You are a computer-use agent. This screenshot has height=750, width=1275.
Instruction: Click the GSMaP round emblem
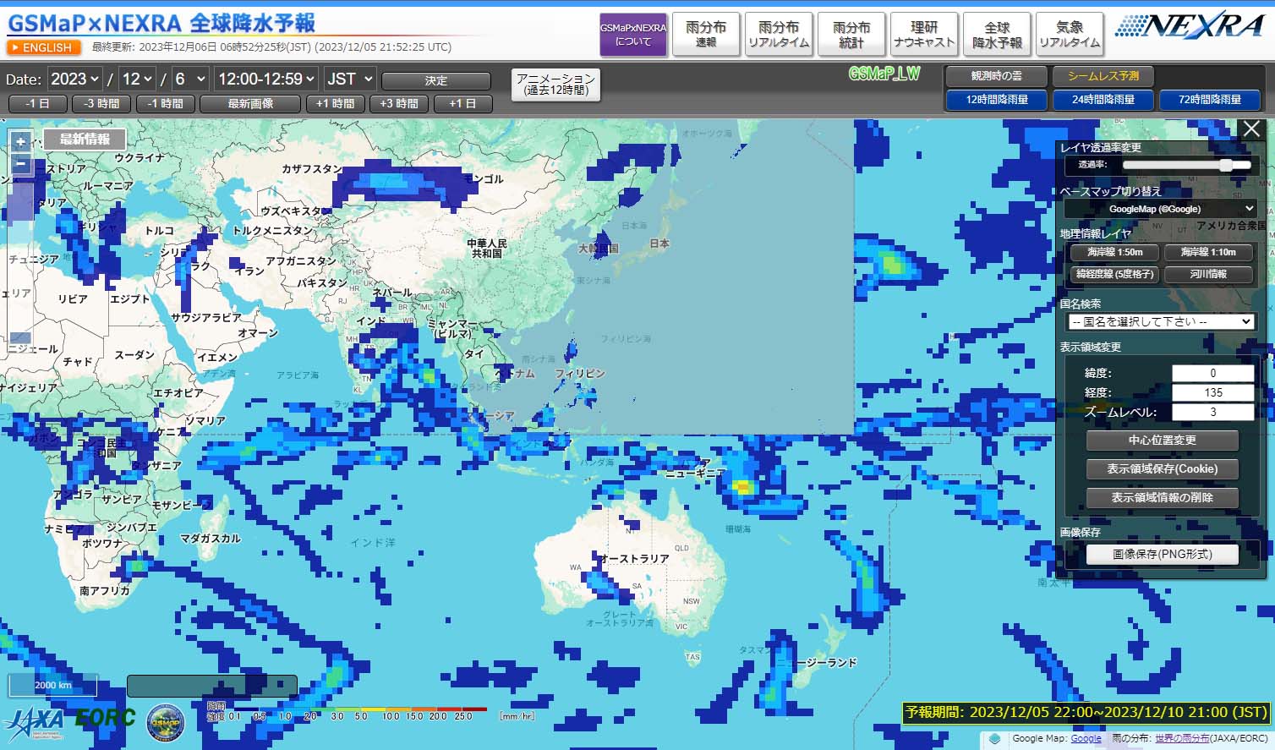[x=165, y=722]
